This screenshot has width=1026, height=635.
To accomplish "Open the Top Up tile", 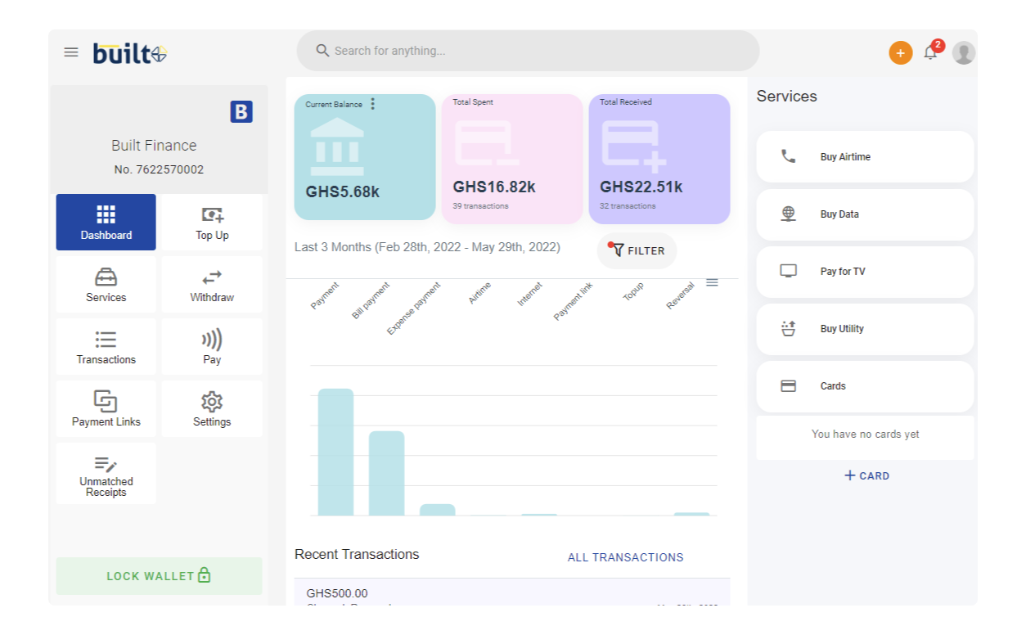I will coord(212,223).
